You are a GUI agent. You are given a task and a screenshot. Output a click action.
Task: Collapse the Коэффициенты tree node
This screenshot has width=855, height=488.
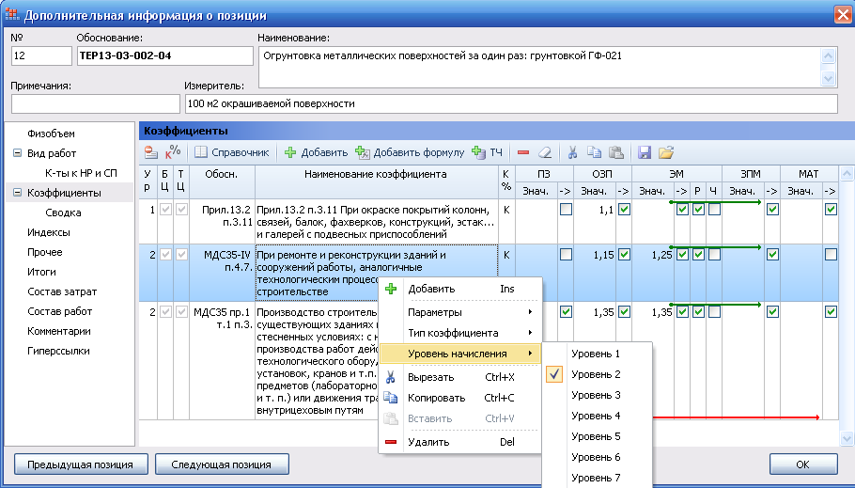(17, 193)
